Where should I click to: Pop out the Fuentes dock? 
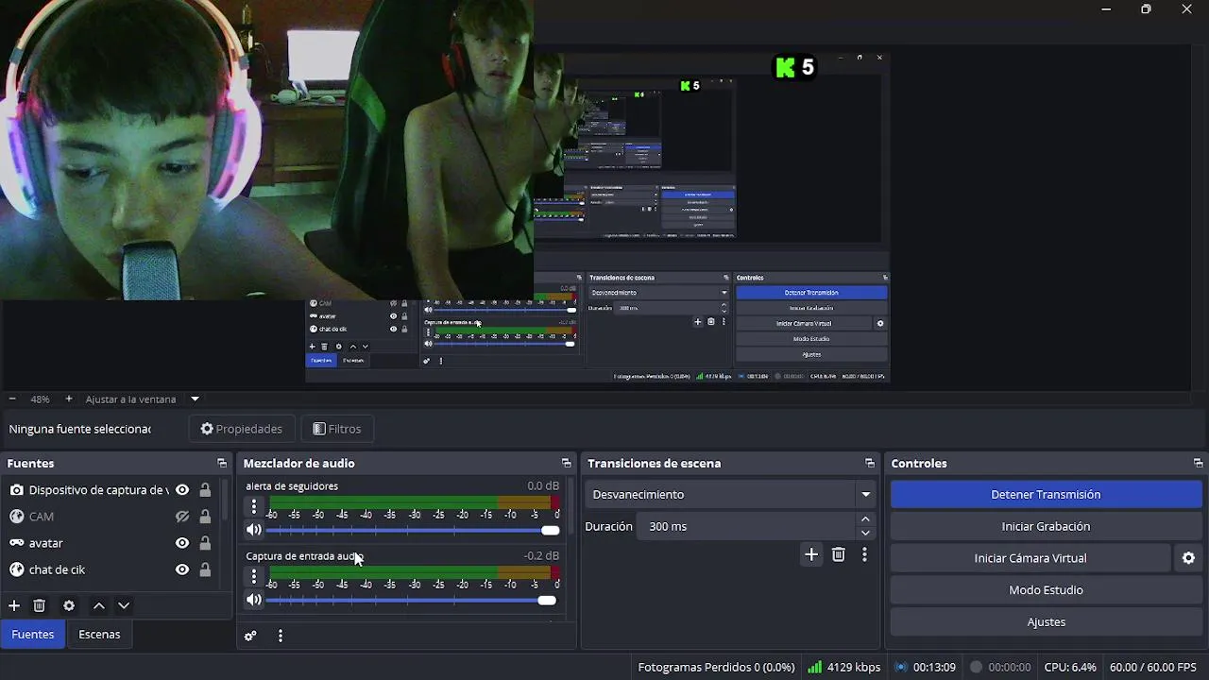pyautogui.click(x=222, y=463)
